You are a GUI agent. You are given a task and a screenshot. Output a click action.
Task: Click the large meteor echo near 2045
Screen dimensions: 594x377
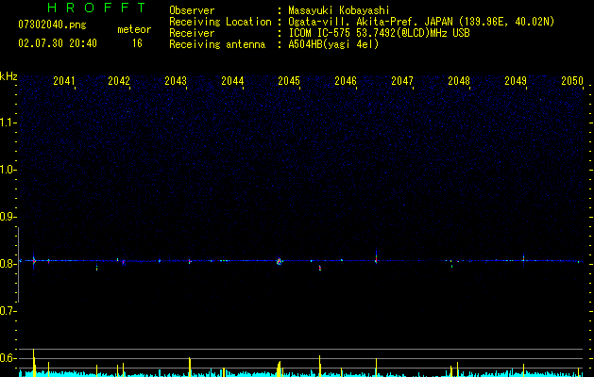pos(280,261)
